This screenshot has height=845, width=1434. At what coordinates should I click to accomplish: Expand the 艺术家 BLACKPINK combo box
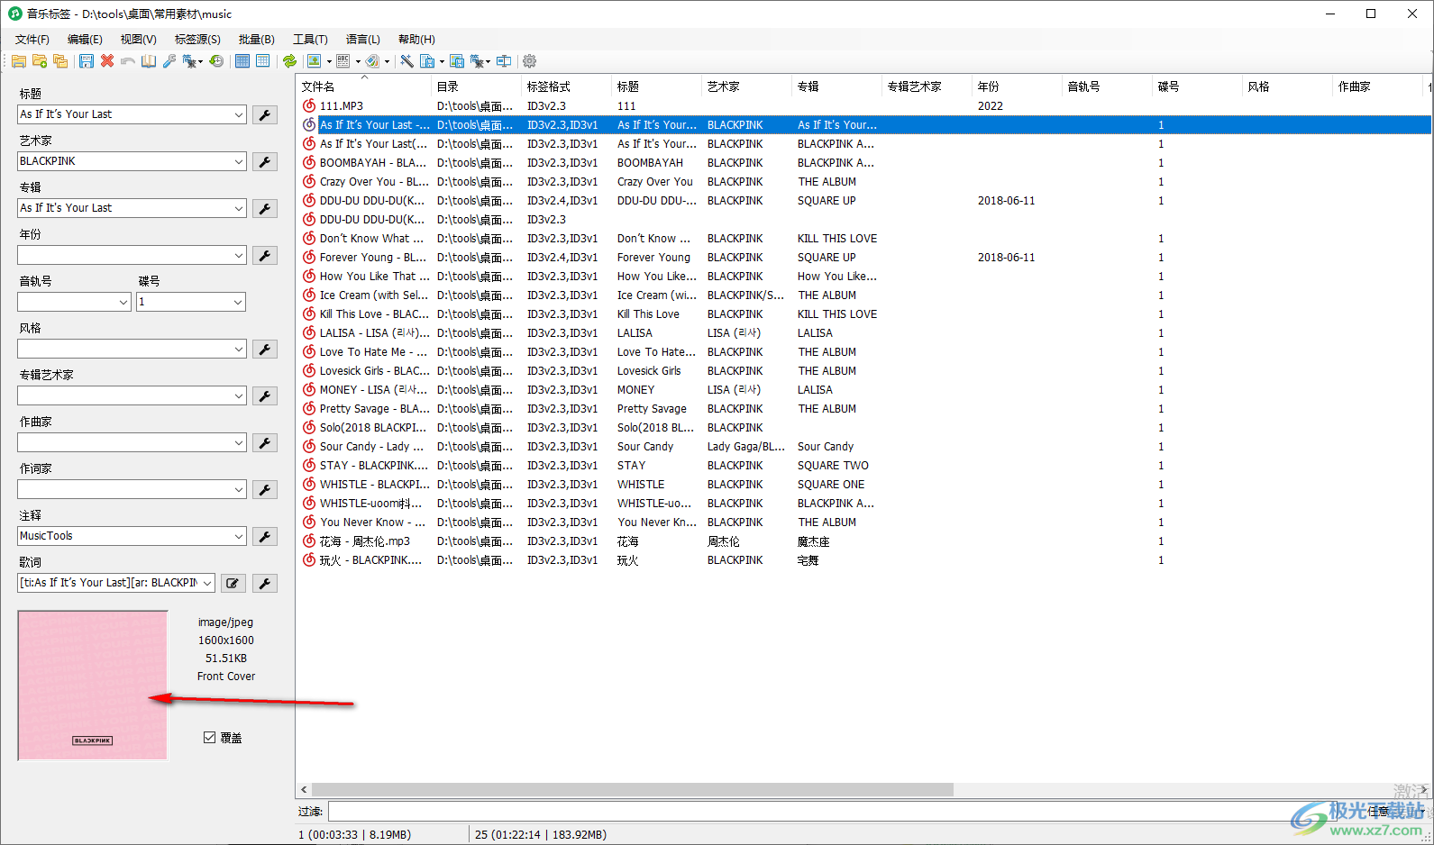[x=239, y=161]
